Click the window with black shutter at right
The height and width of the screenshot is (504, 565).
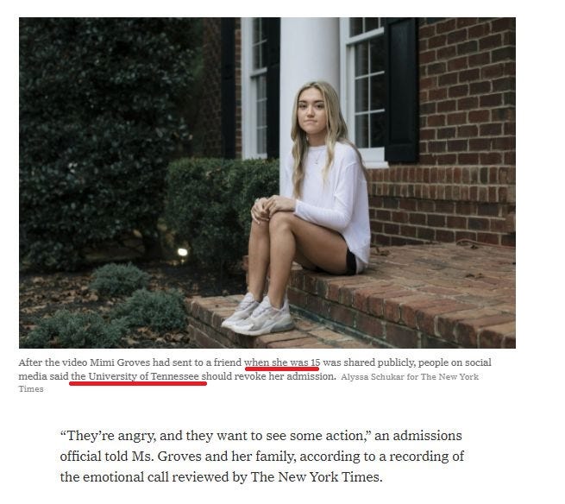click(x=379, y=90)
